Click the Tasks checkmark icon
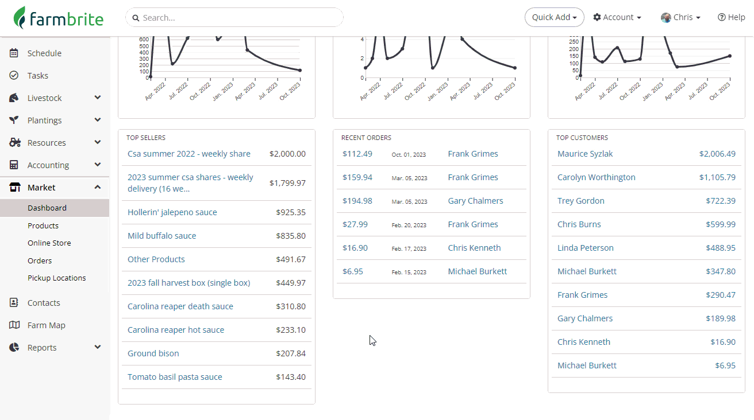Screen dimensions: 754x420 tap(14, 76)
